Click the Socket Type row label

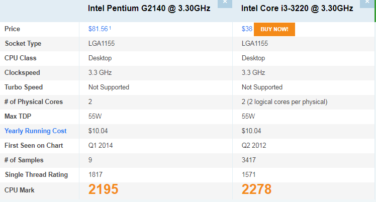23,43
